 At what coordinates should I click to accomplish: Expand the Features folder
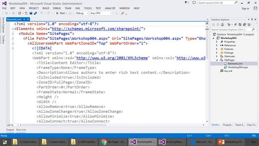click(x=217, y=49)
